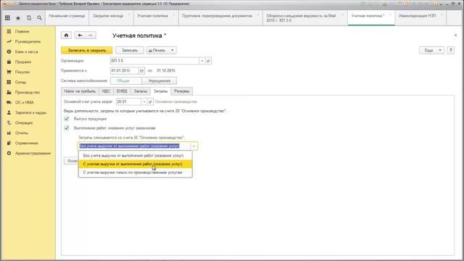Select Упрощенная taxation system
The height and width of the screenshot is (261, 464).
159,80
